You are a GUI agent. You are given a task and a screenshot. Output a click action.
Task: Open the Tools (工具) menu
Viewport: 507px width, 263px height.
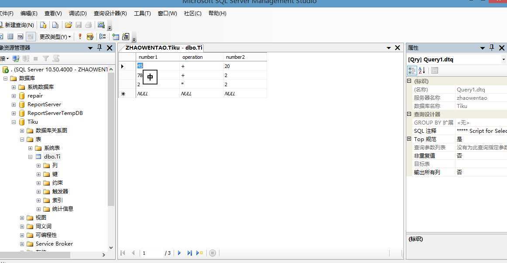click(x=142, y=13)
